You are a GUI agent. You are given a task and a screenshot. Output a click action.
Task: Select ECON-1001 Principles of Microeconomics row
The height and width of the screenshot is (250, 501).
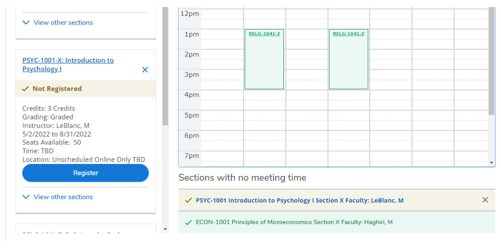coord(337,222)
